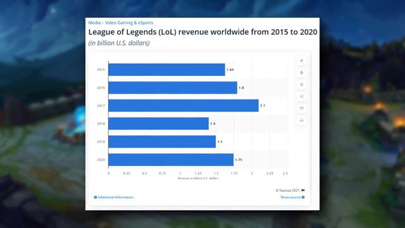Click the flag icon beside Statista 2021

303,191
